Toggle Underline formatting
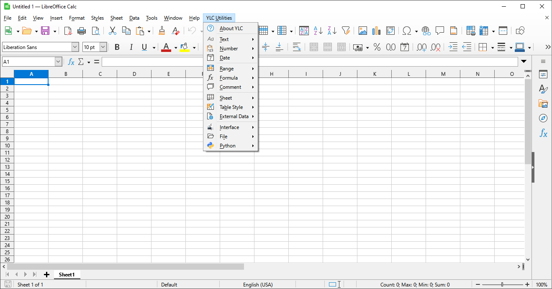Screen dimensions: 552x289 (144, 47)
